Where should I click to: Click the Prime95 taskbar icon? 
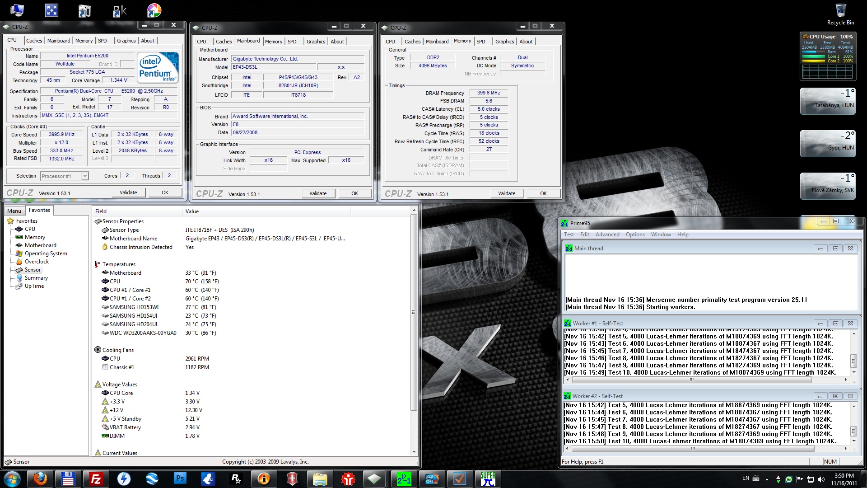pos(404,479)
